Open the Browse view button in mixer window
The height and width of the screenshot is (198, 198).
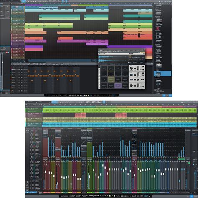point(195,196)
